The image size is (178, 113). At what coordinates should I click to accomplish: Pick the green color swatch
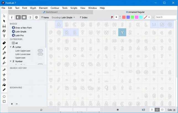click(132, 17)
